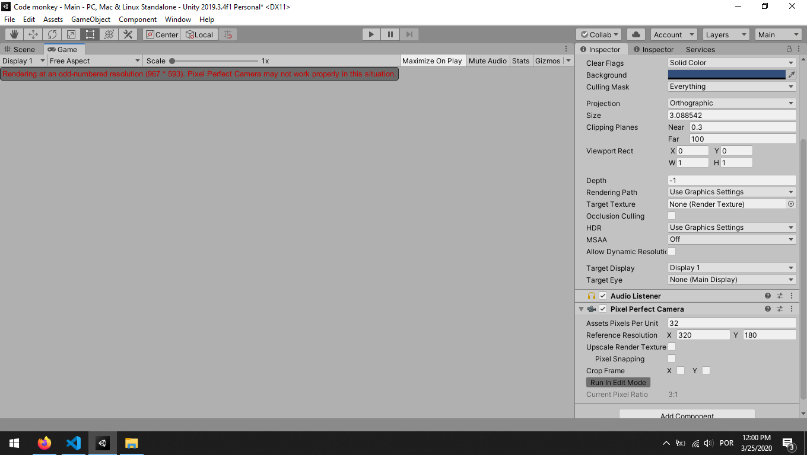807x455 pixels.
Task: Click the Run In Edit Mode button
Action: point(618,382)
